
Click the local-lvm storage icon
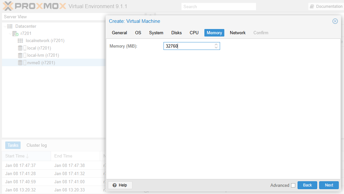click(x=20, y=55)
